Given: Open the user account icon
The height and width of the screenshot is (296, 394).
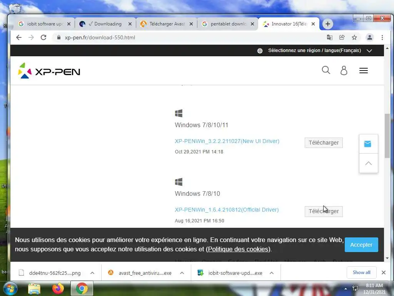Looking at the screenshot, I should point(344,71).
